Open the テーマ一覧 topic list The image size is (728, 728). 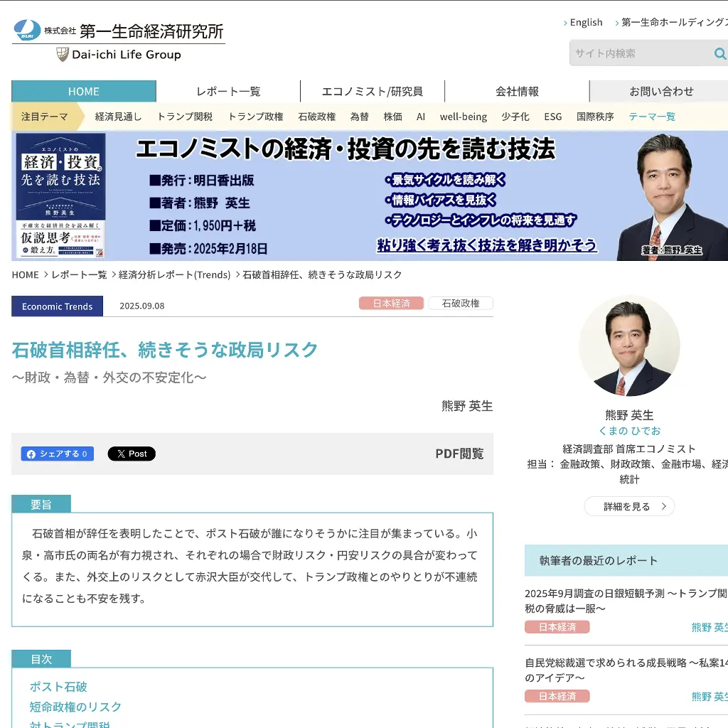652,117
